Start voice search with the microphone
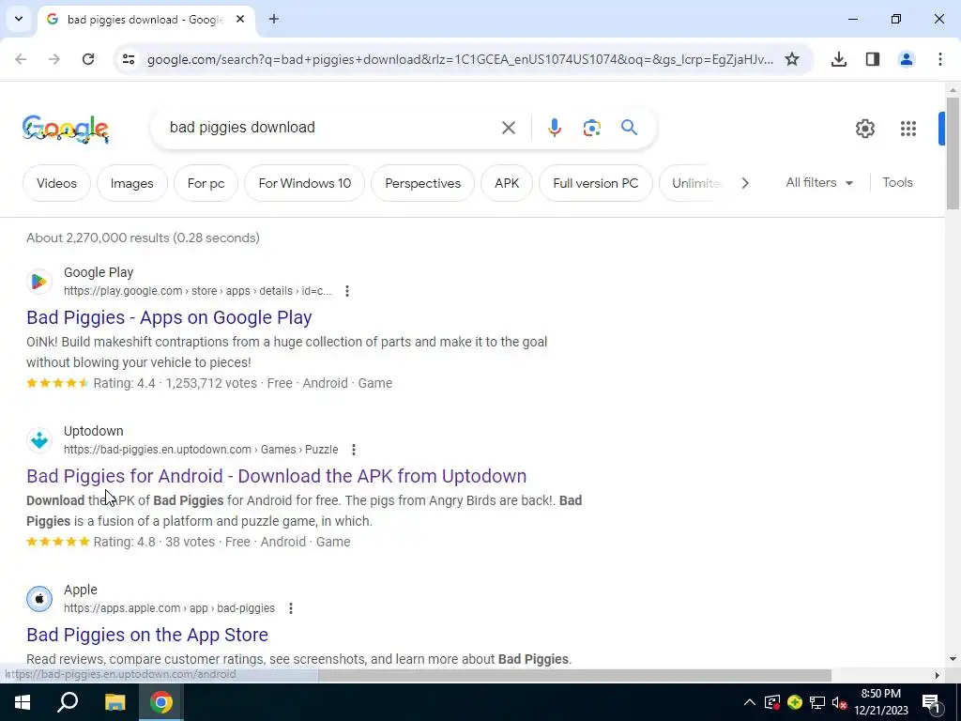Screen dimensions: 961x721 point(554,128)
